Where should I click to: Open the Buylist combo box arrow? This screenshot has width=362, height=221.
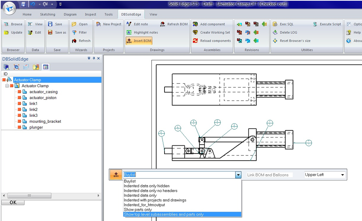(238, 175)
